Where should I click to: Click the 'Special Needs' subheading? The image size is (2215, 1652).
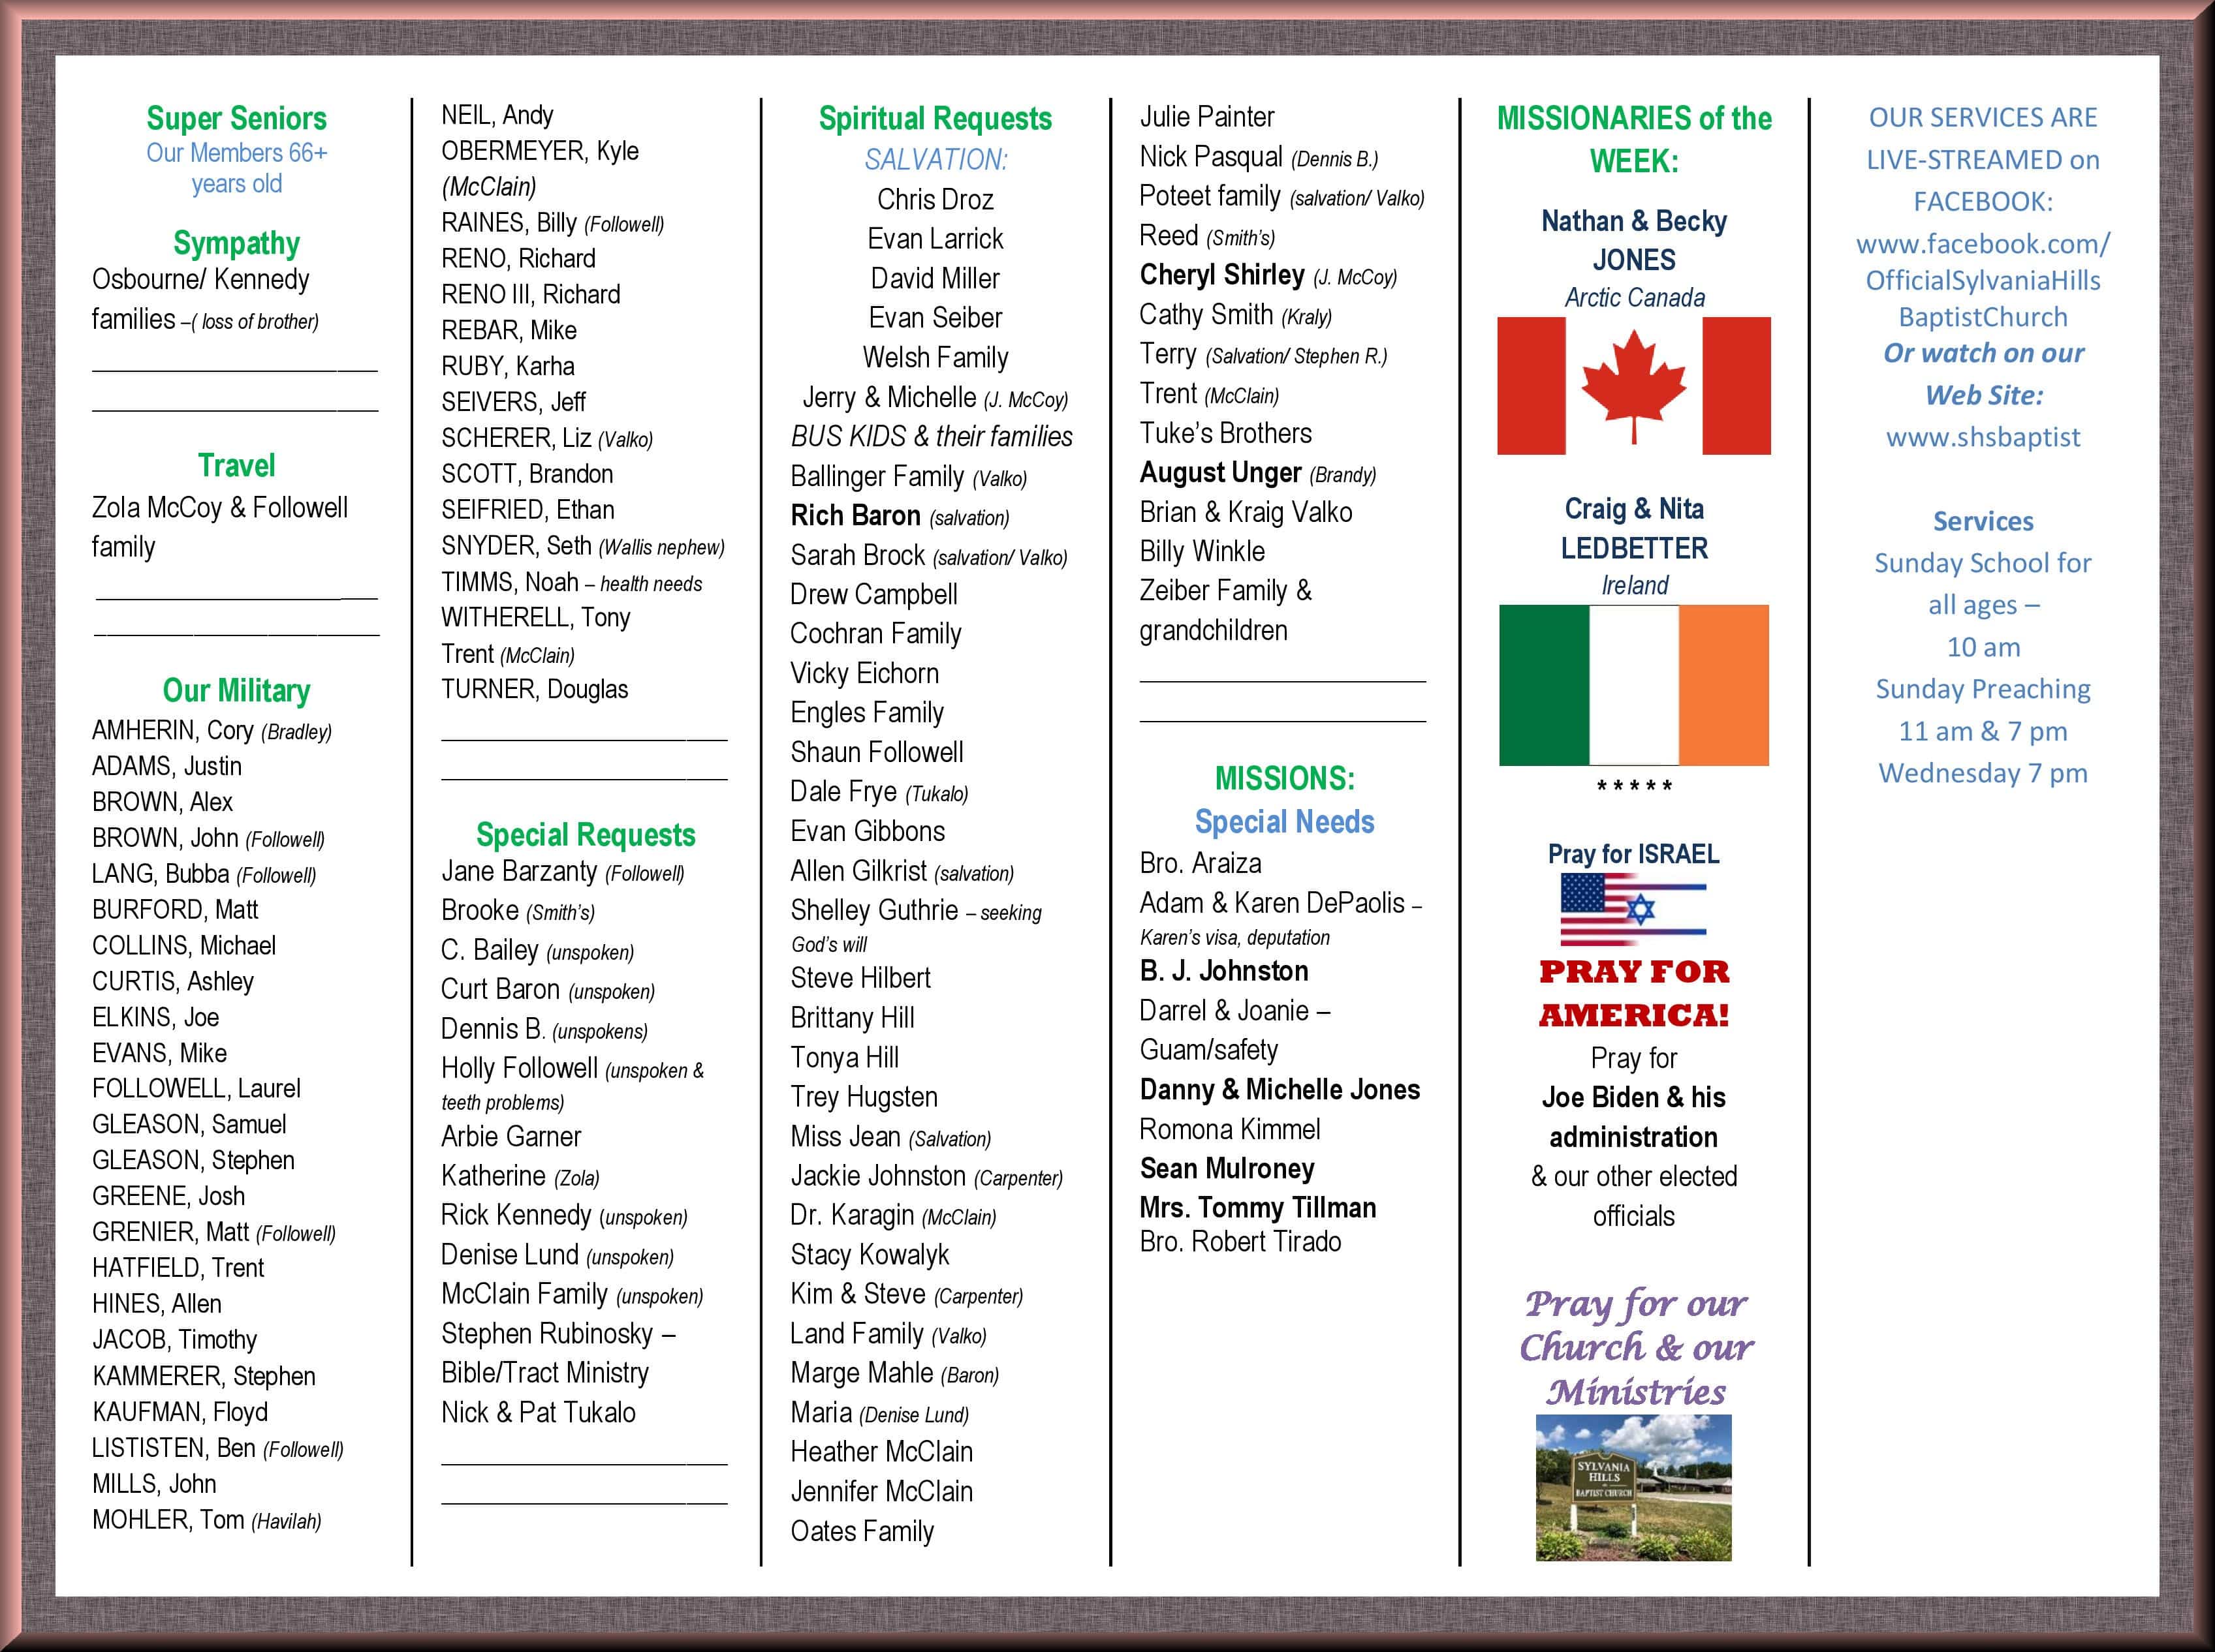pos(1285,821)
